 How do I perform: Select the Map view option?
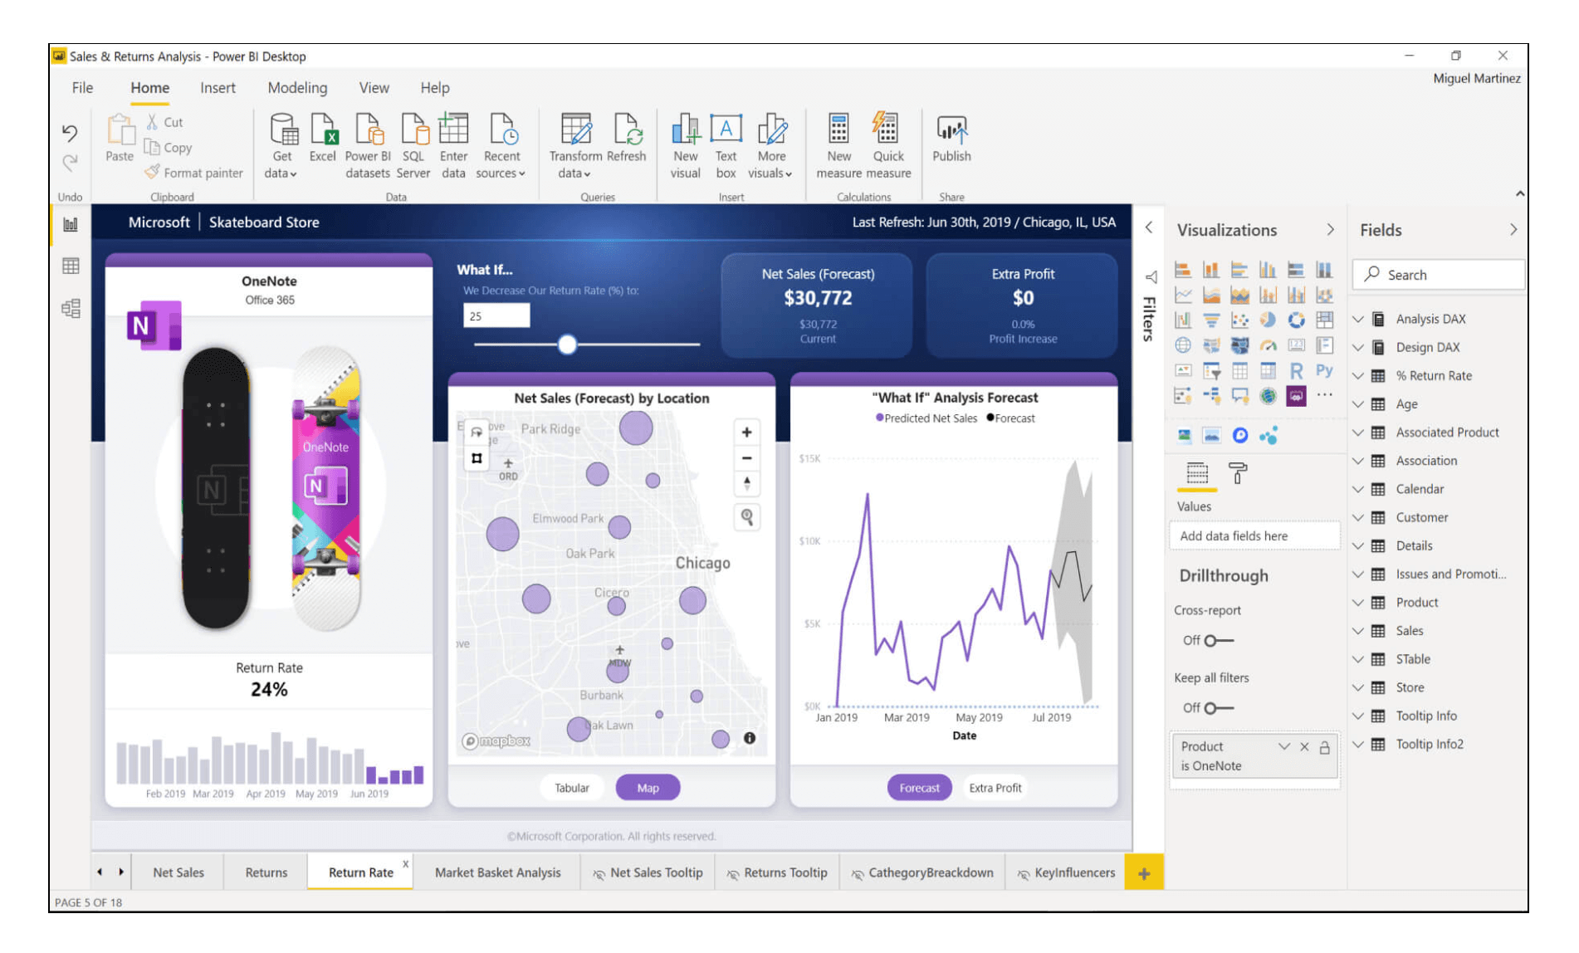click(648, 788)
